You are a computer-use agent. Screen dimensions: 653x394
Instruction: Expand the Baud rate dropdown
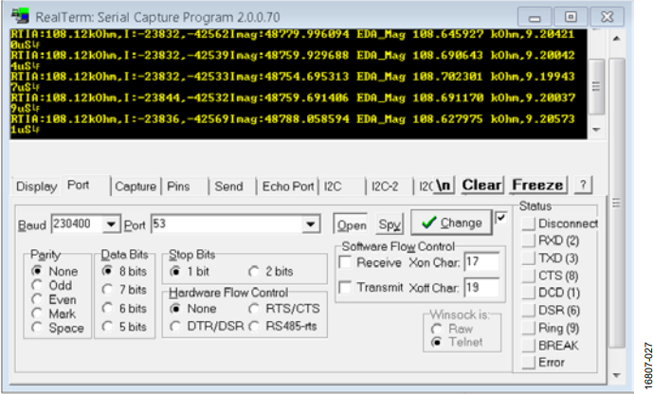tap(111, 224)
